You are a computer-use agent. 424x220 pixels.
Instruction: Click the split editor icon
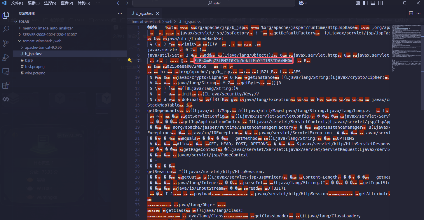point(411,13)
